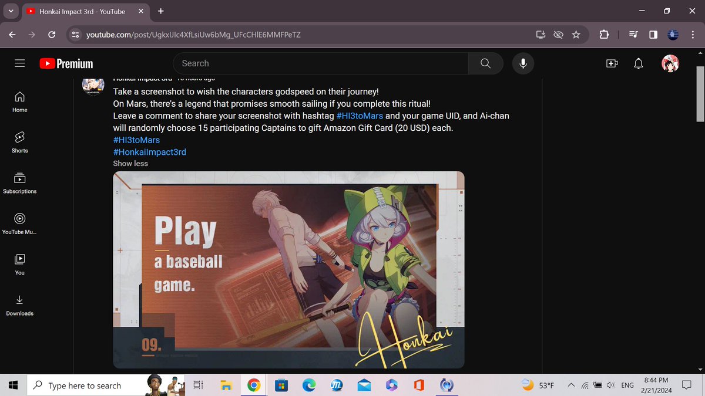Start voice search with microphone icon
The image size is (705, 396).
click(x=523, y=63)
